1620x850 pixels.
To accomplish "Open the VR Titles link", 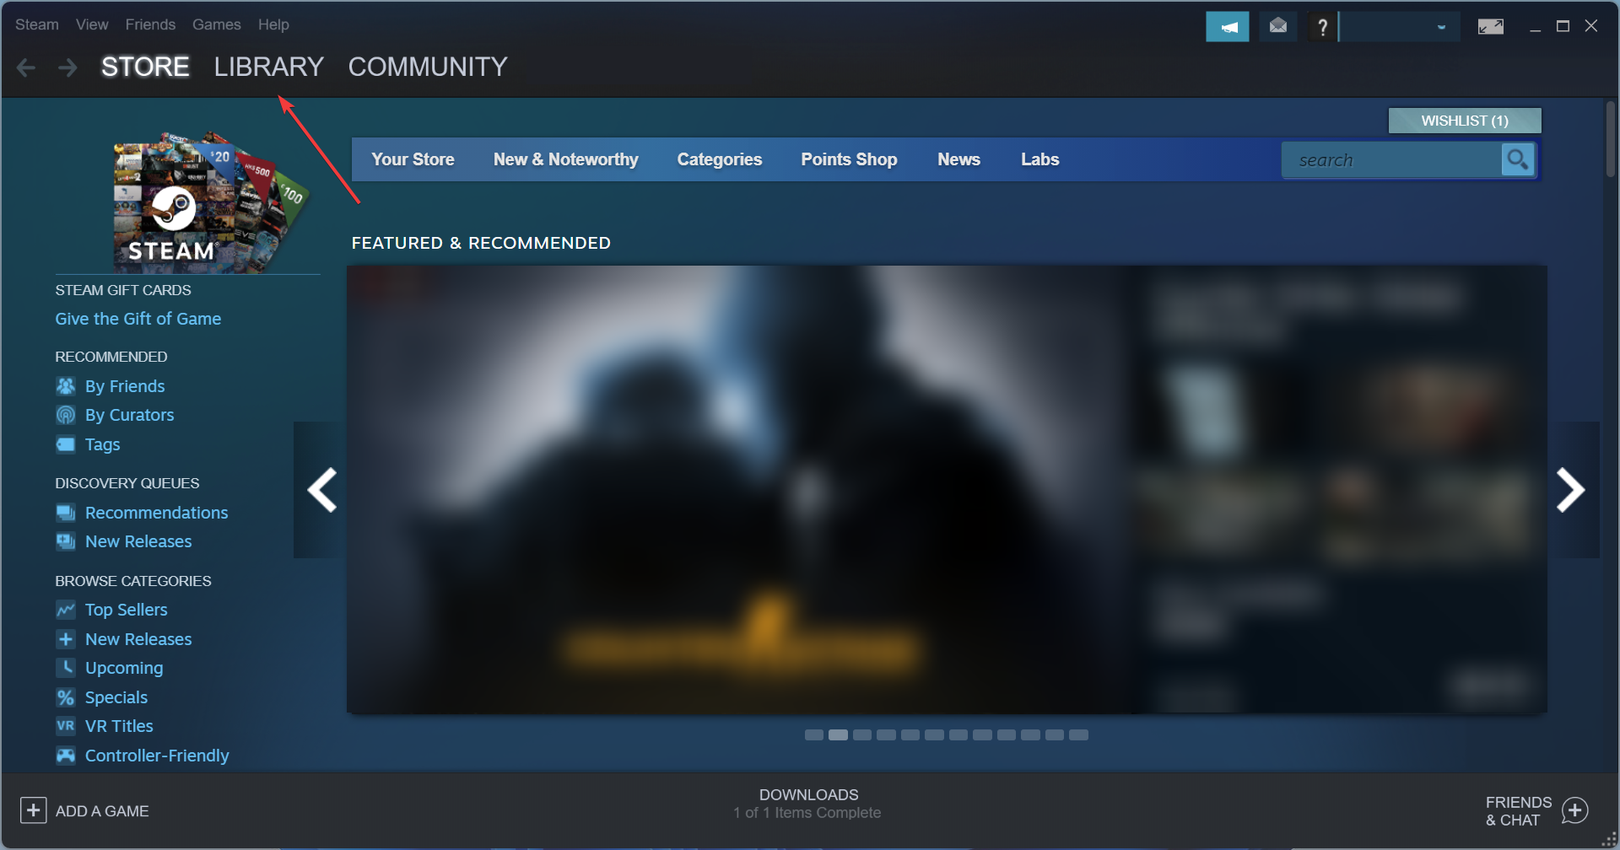I will point(119,726).
